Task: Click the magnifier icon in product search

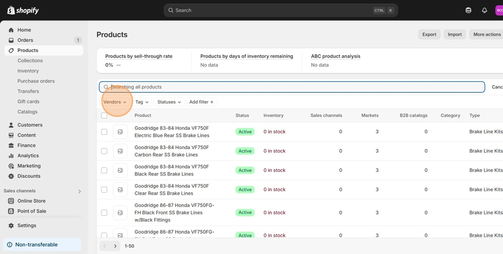Action: pos(106,87)
